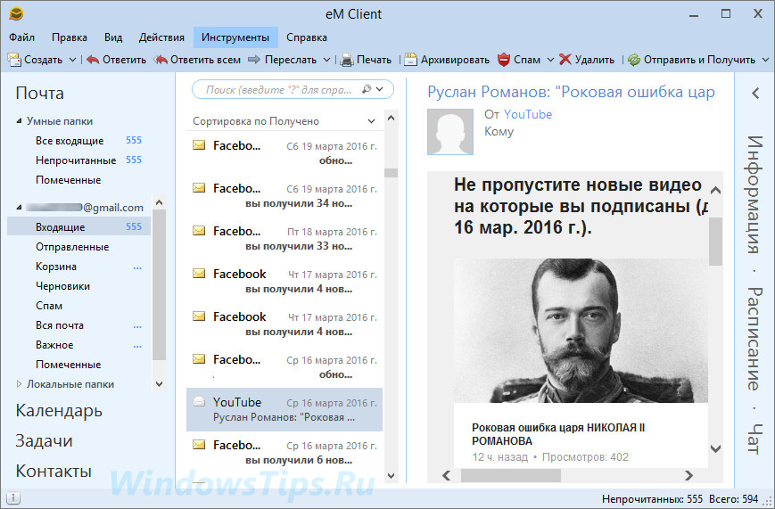The width and height of the screenshot is (775, 509).
Task: Click the folder tree scrollbar thumb
Action: [159, 284]
